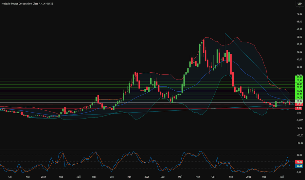
Task: Select the 19,48 green level price label
Action: tap(299, 91)
